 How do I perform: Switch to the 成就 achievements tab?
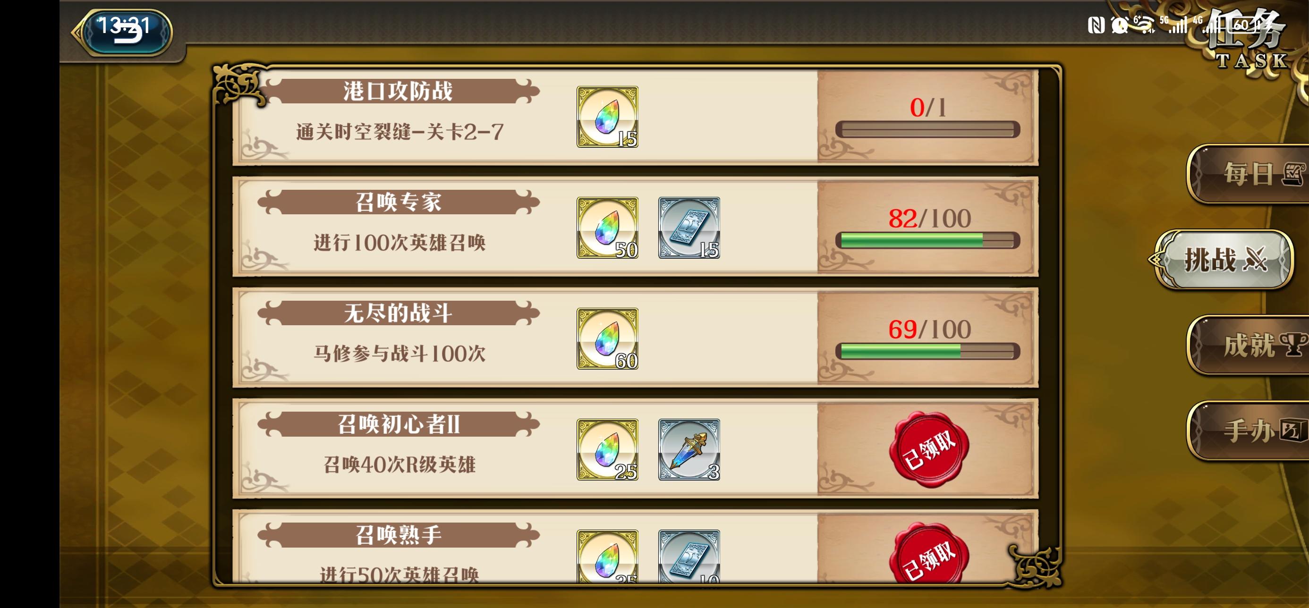click(x=1249, y=346)
